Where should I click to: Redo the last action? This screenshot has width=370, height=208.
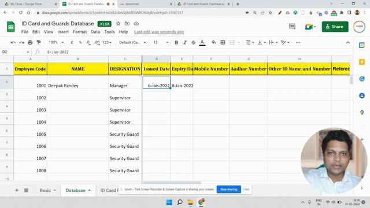tap(22, 42)
